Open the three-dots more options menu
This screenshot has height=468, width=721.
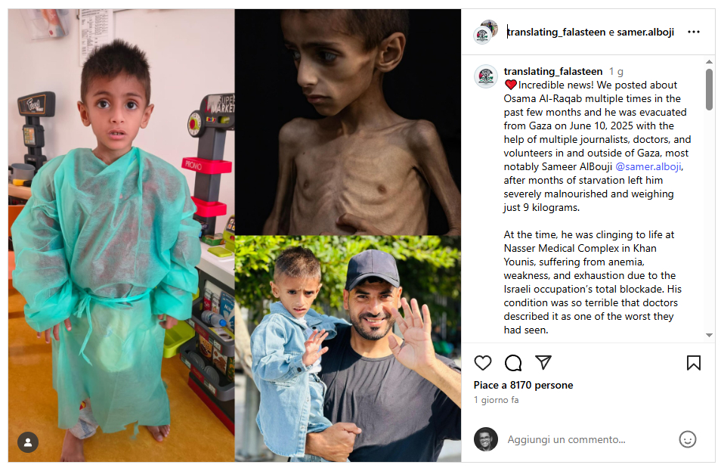pyautogui.click(x=693, y=32)
